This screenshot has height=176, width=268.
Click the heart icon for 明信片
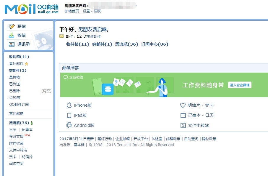click(x=183, y=105)
